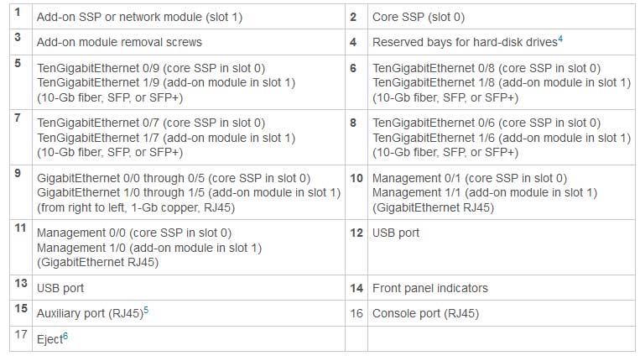
Task: Select 'Management 0/0 (core SSP in slot 0)'
Action: (x=134, y=233)
